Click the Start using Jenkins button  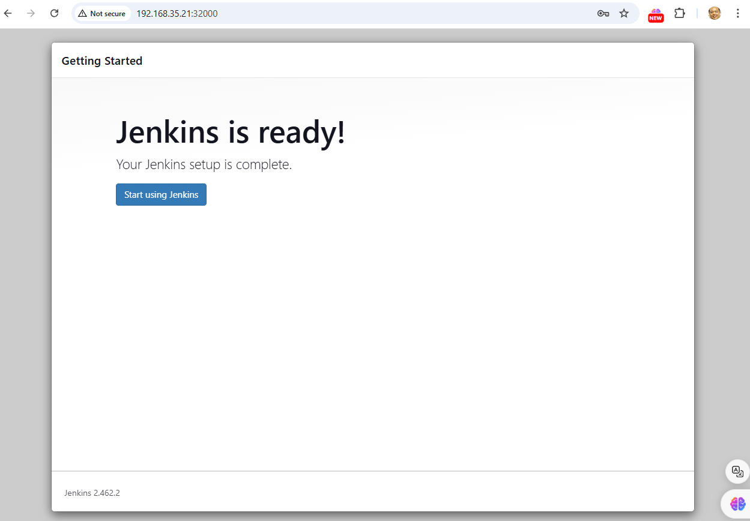[161, 194]
